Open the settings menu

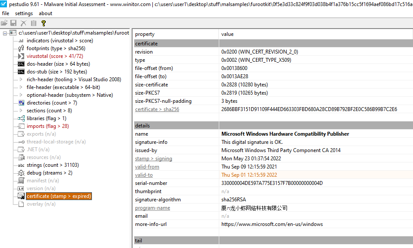point(24,13)
